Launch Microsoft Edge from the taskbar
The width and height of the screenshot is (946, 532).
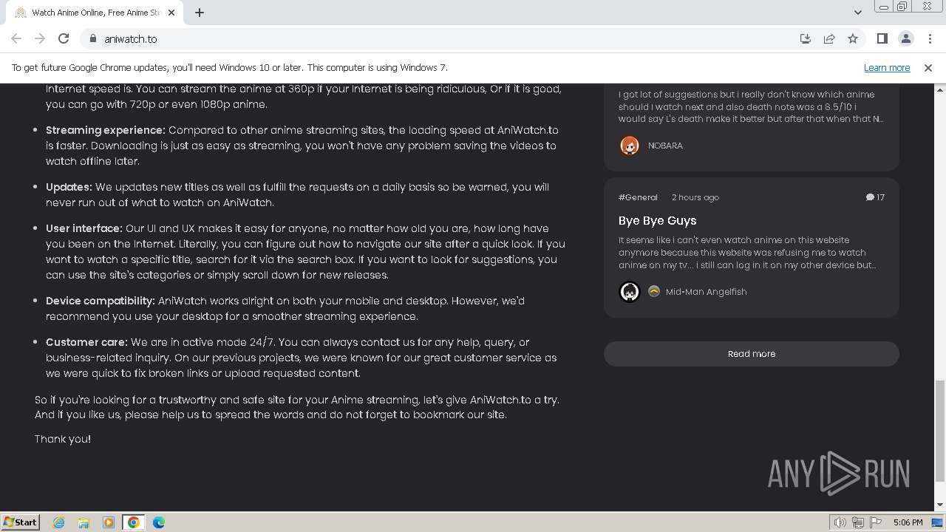coord(159,522)
